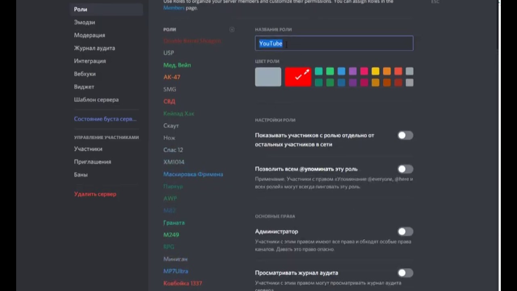
Task: Select Журнал аудита in the sidebar
Action: pyautogui.click(x=95, y=48)
